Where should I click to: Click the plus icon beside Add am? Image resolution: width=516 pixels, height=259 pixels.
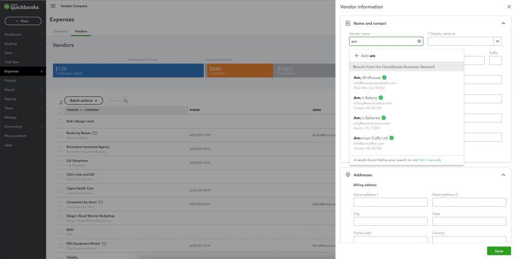(x=356, y=55)
